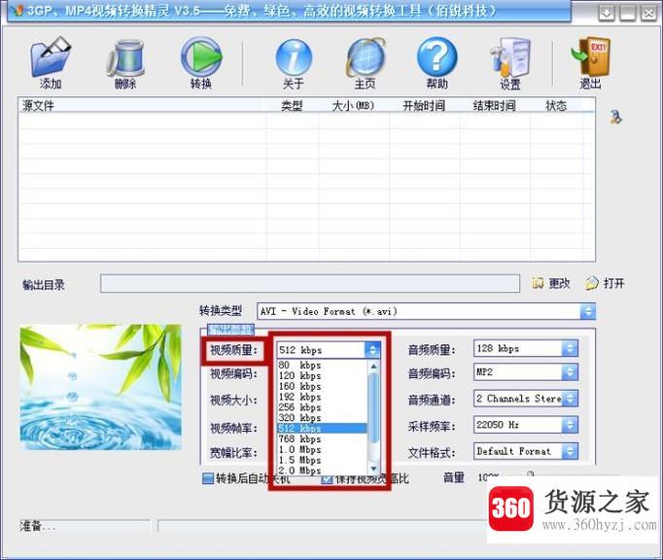Select 1.0 Mbps in video quality list

(322, 449)
